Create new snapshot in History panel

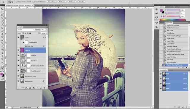(x=183, y=68)
